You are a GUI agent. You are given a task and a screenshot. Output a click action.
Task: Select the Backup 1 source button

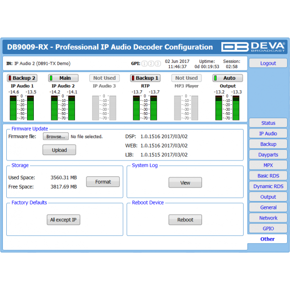tap(145, 78)
